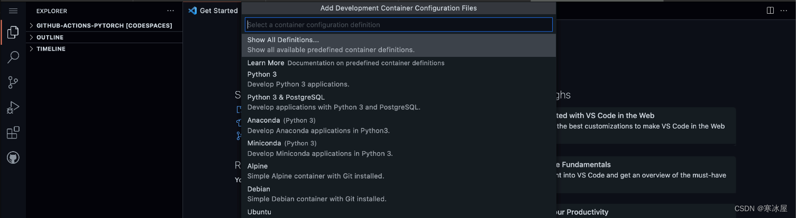This screenshot has width=796, height=218.
Task: Open the Extensions view
Action: (x=13, y=133)
